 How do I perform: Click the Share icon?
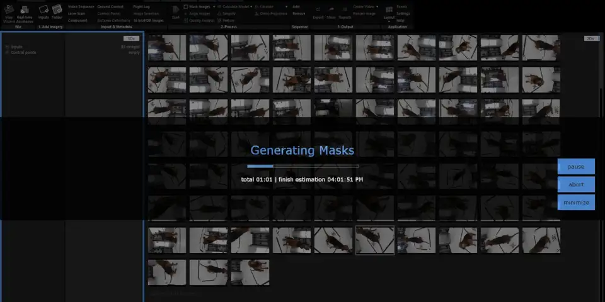331,11
